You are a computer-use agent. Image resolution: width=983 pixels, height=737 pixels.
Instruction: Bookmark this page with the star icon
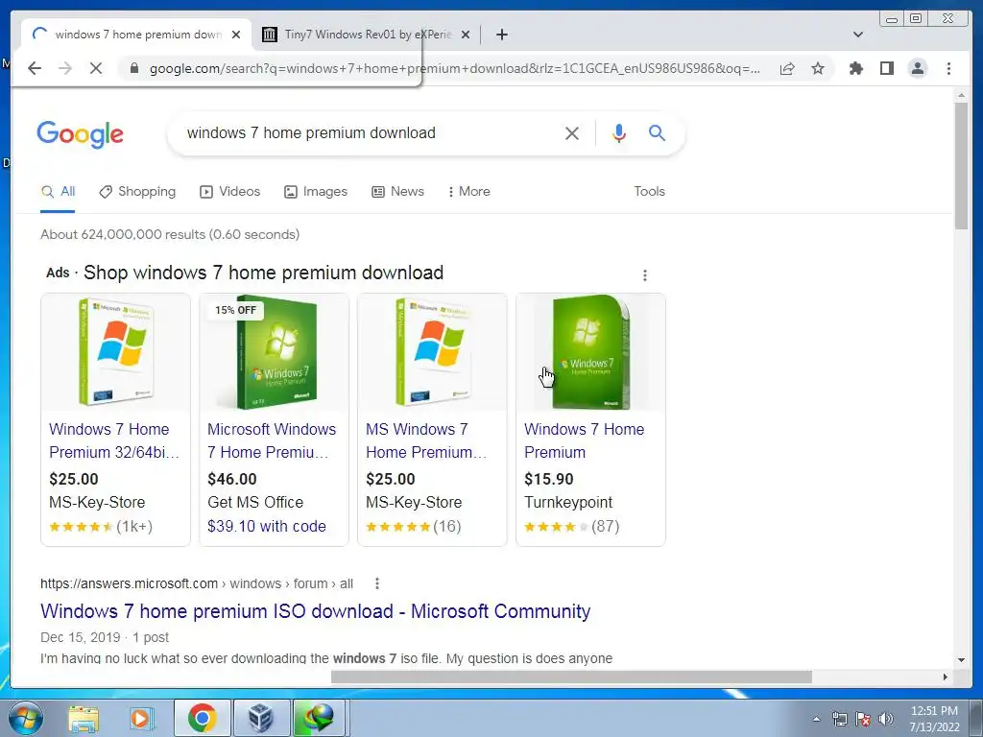pos(818,68)
